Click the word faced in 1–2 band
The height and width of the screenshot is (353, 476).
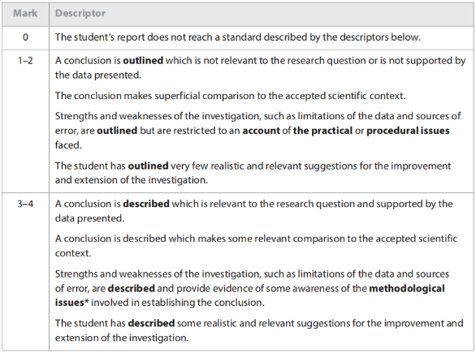[x=68, y=145]
